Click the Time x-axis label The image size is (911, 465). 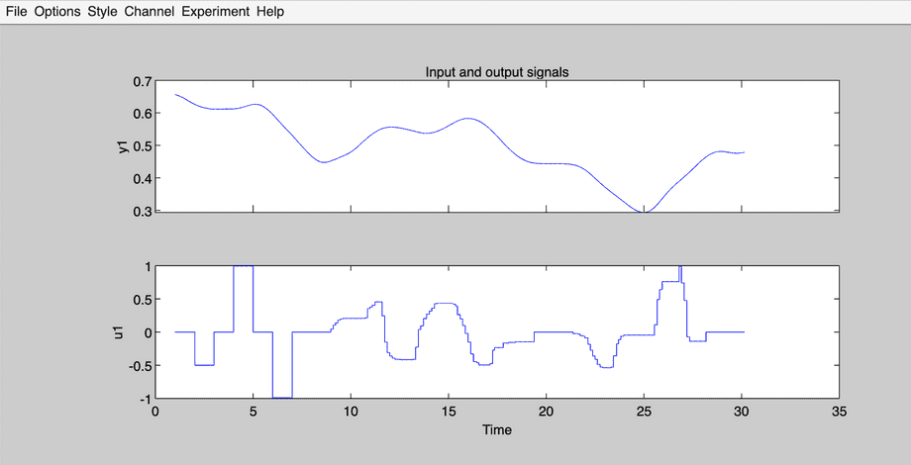tap(496, 430)
